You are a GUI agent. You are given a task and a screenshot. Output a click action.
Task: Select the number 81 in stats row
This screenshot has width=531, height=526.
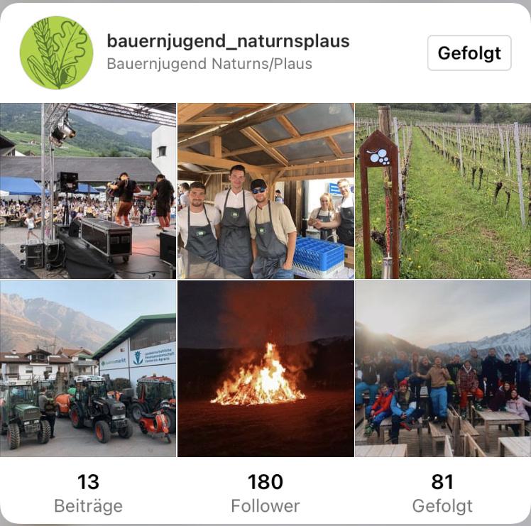pyautogui.click(x=442, y=481)
